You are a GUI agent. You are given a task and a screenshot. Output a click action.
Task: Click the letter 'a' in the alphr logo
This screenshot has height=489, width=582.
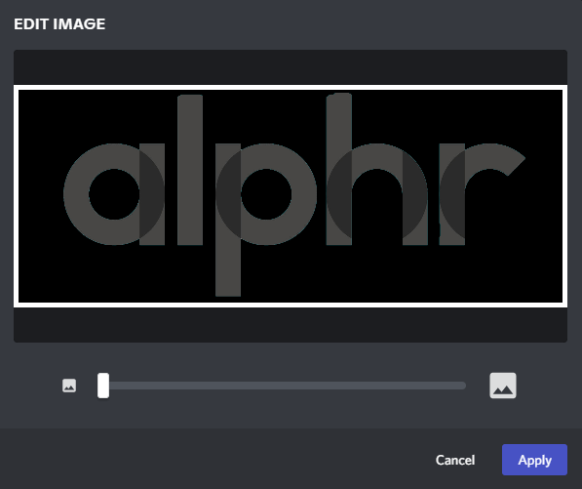[x=114, y=194]
